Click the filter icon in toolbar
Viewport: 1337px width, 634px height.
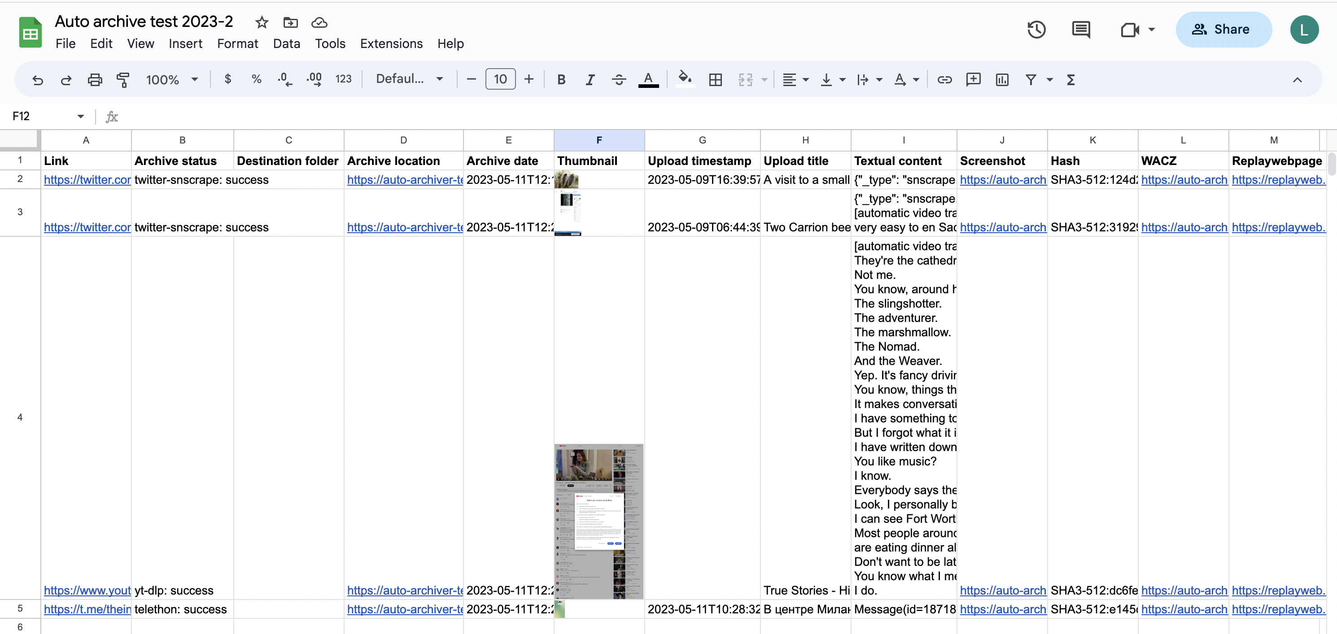pos(1032,78)
